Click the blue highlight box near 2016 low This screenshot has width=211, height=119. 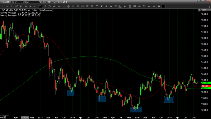coord(136,109)
